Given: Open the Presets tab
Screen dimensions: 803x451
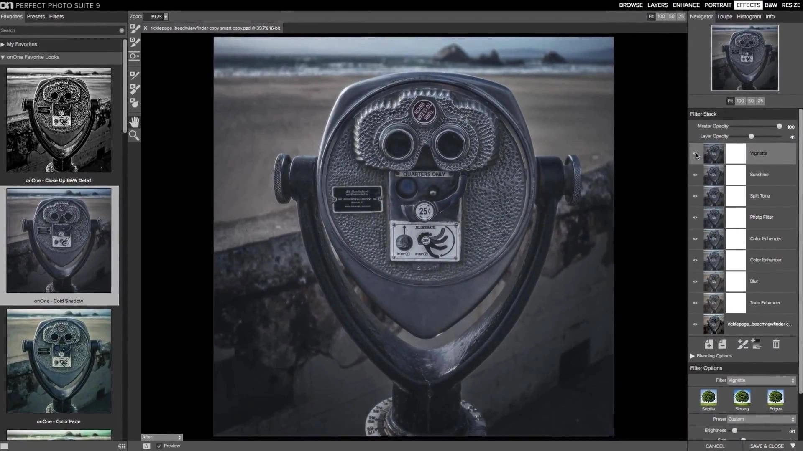Looking at the screenshot, I should click(x=36, y=17).
